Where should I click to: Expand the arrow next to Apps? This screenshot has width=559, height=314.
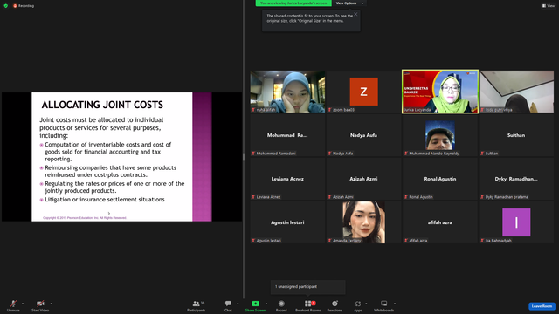pyautogui.click(x=366, y=304)
